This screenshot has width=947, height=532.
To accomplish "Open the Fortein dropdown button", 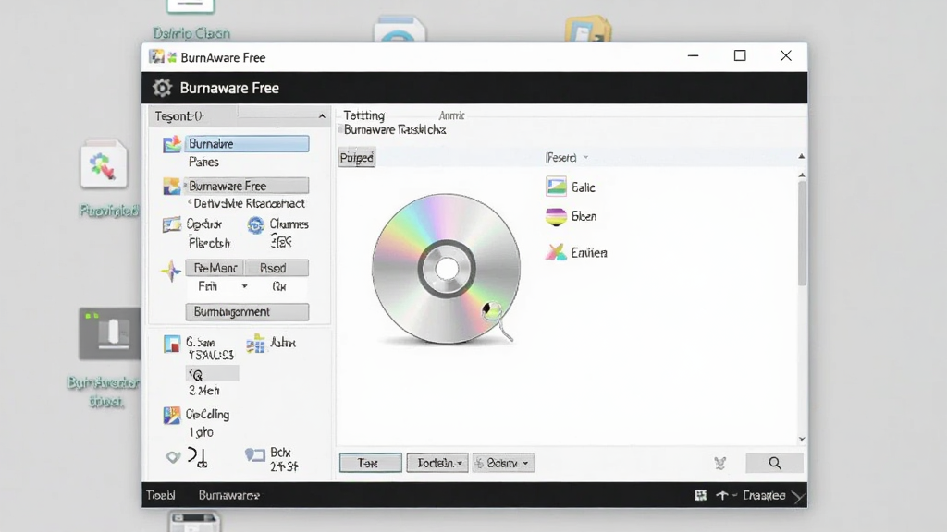I will coord(437,463).
